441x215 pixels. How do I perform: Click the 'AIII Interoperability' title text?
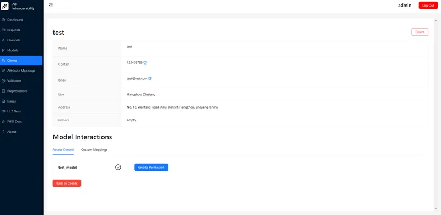click(23, 6)
